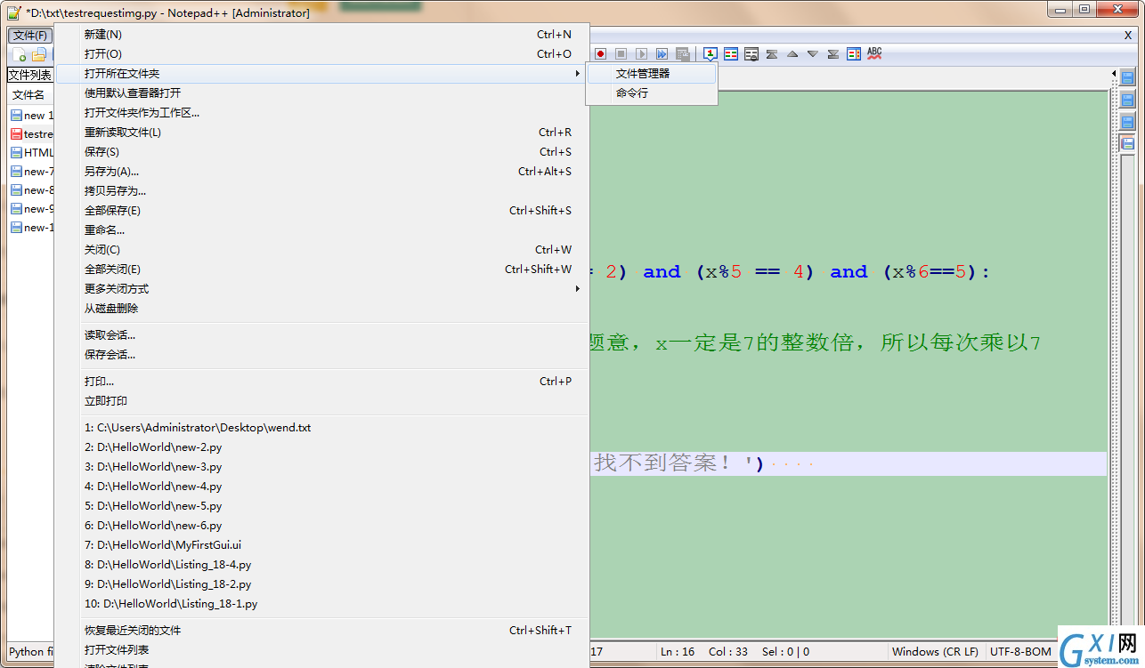Select the testre file in the document list
1145x668 pixels.
click(32, 134)
